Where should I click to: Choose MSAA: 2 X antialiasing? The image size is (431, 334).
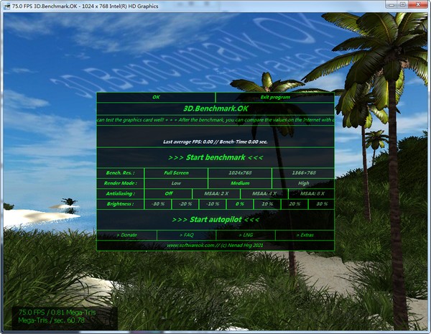click(216, 193)
